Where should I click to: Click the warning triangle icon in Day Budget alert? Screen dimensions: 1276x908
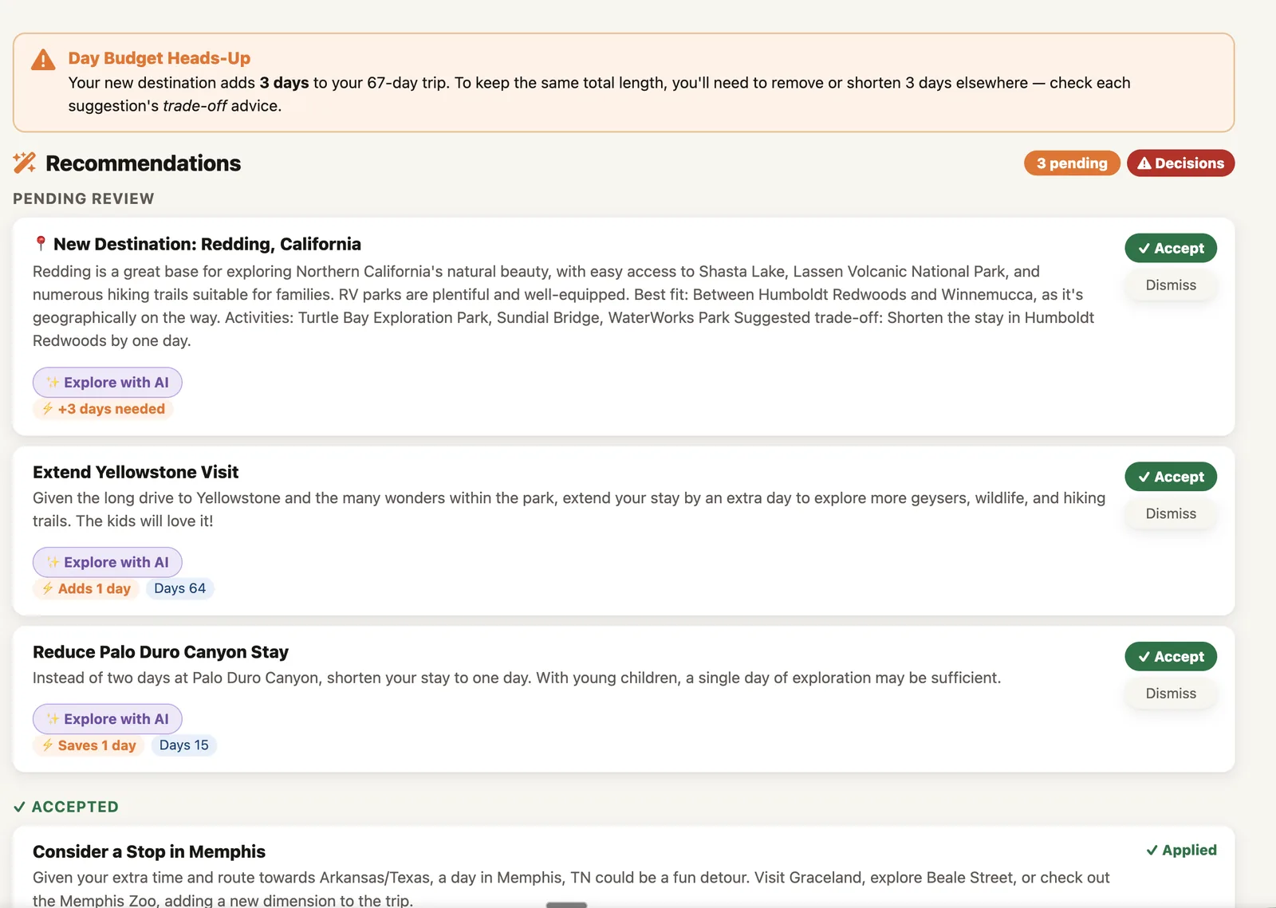coord(43,60)
